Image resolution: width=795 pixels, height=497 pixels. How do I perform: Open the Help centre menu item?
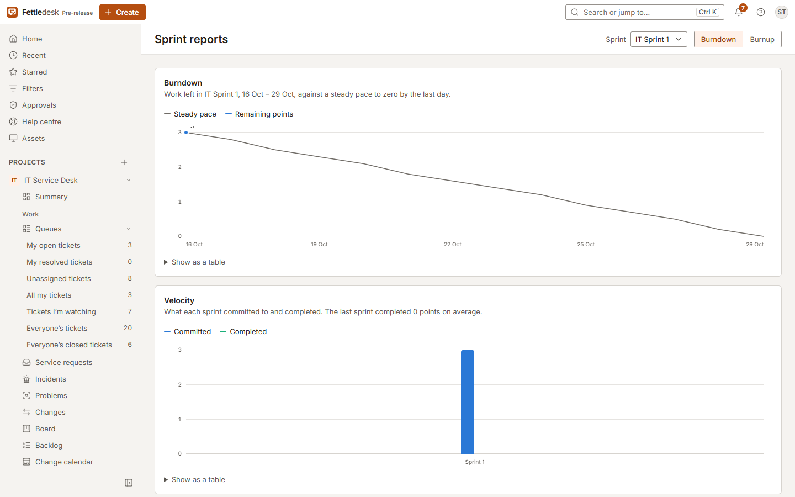pyautogui.click(x=70, y=121)
